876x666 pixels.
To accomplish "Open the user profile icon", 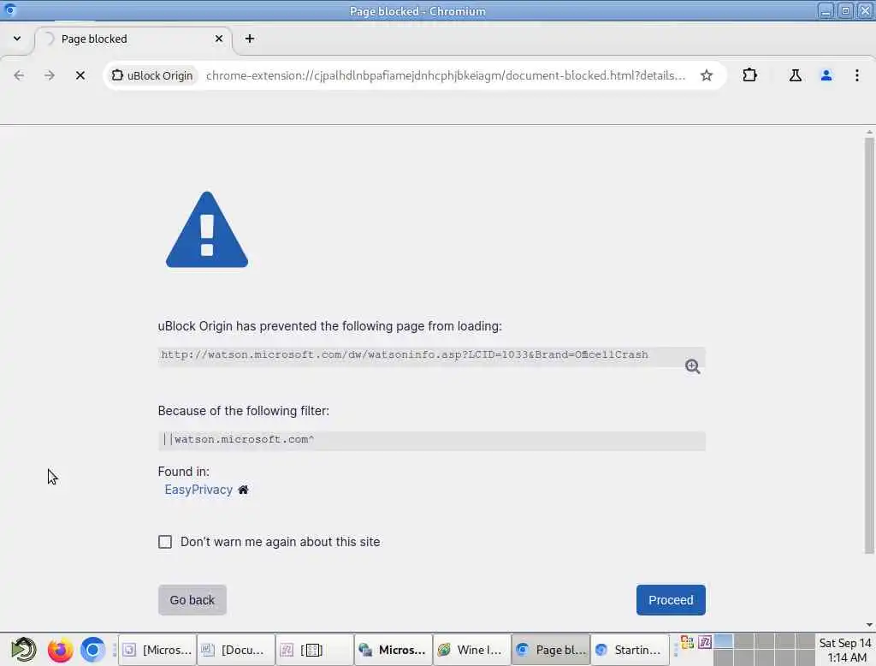I will coord(826,75).
